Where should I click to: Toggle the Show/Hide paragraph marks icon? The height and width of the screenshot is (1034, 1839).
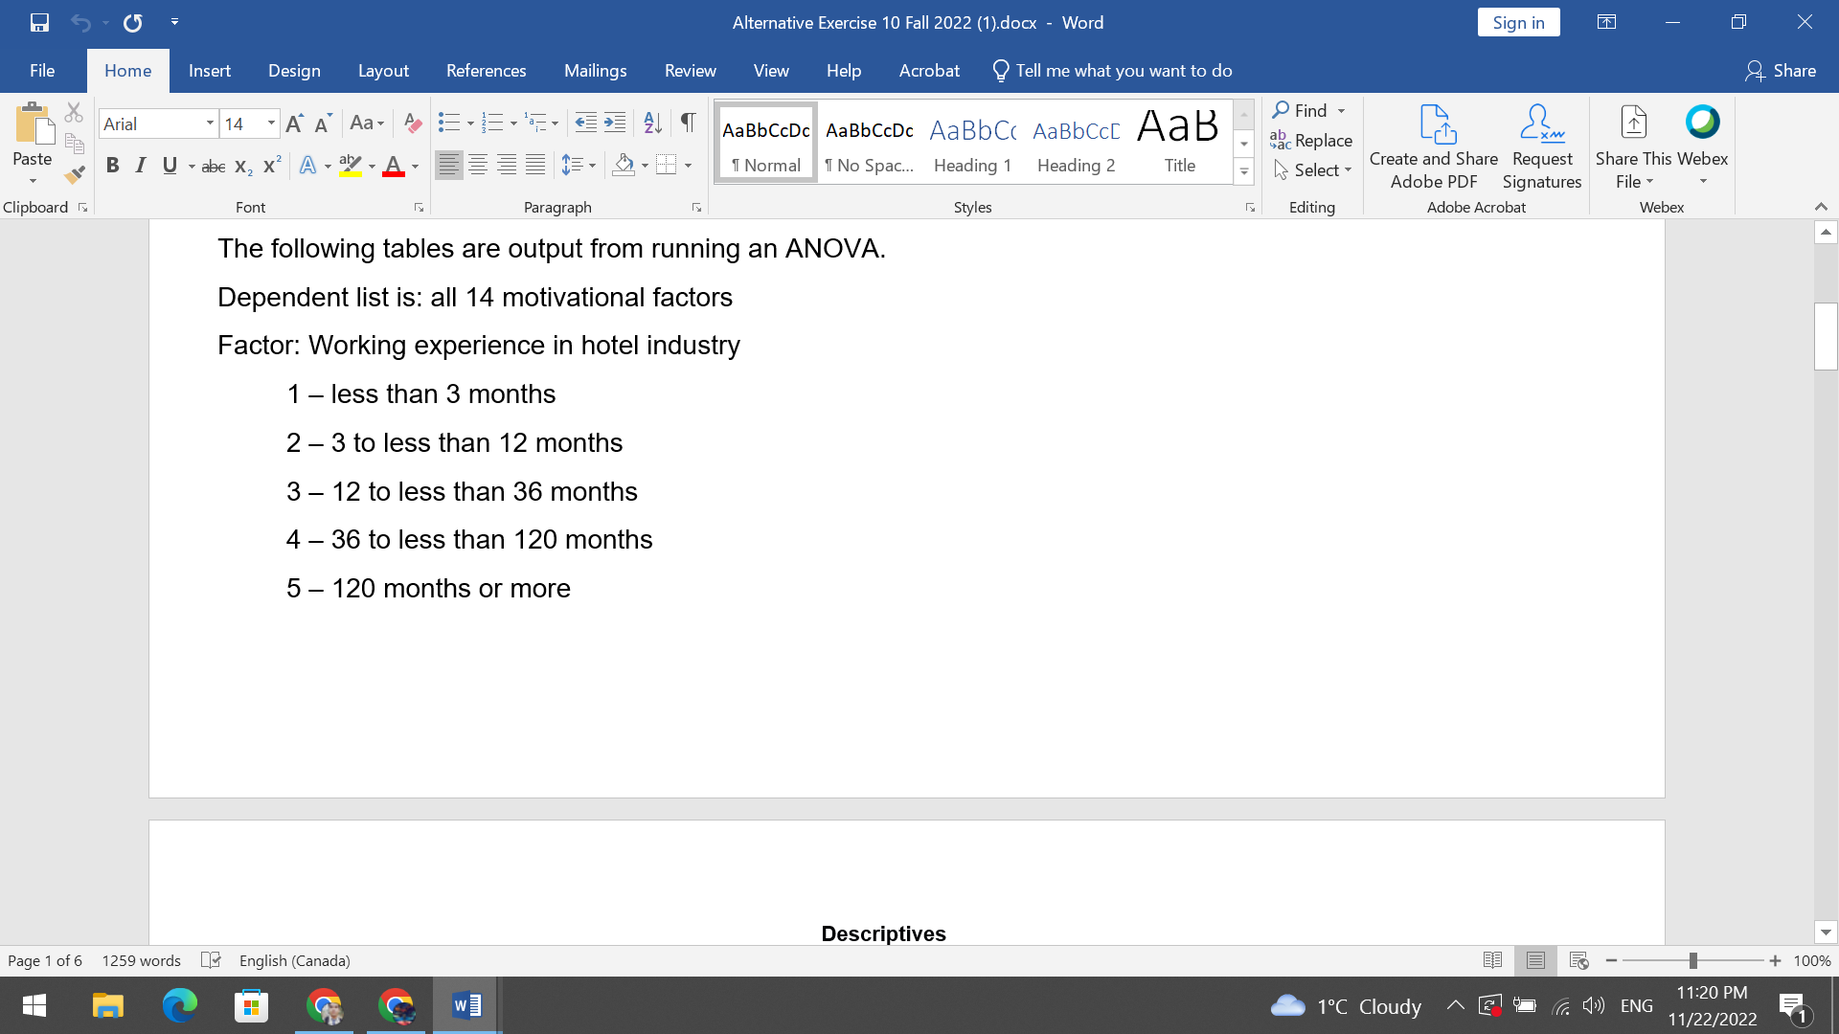(687, 123)
